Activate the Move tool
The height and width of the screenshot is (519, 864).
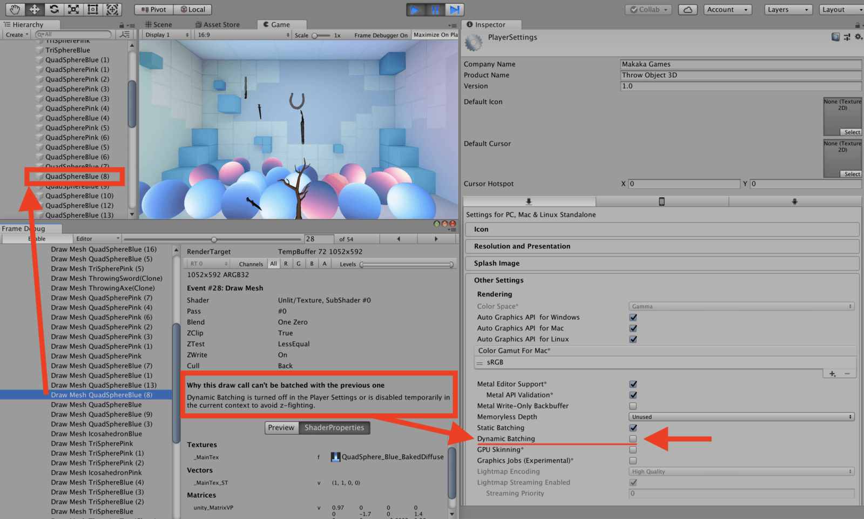[34, 9]
